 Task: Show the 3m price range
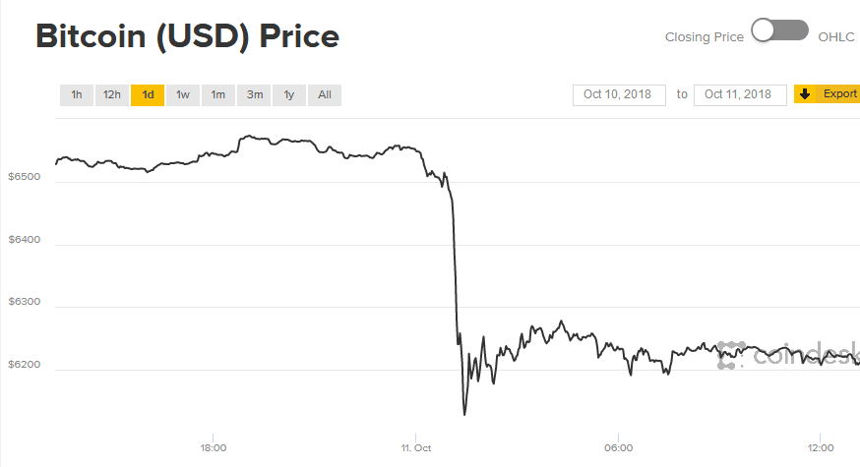pos(254,95)
